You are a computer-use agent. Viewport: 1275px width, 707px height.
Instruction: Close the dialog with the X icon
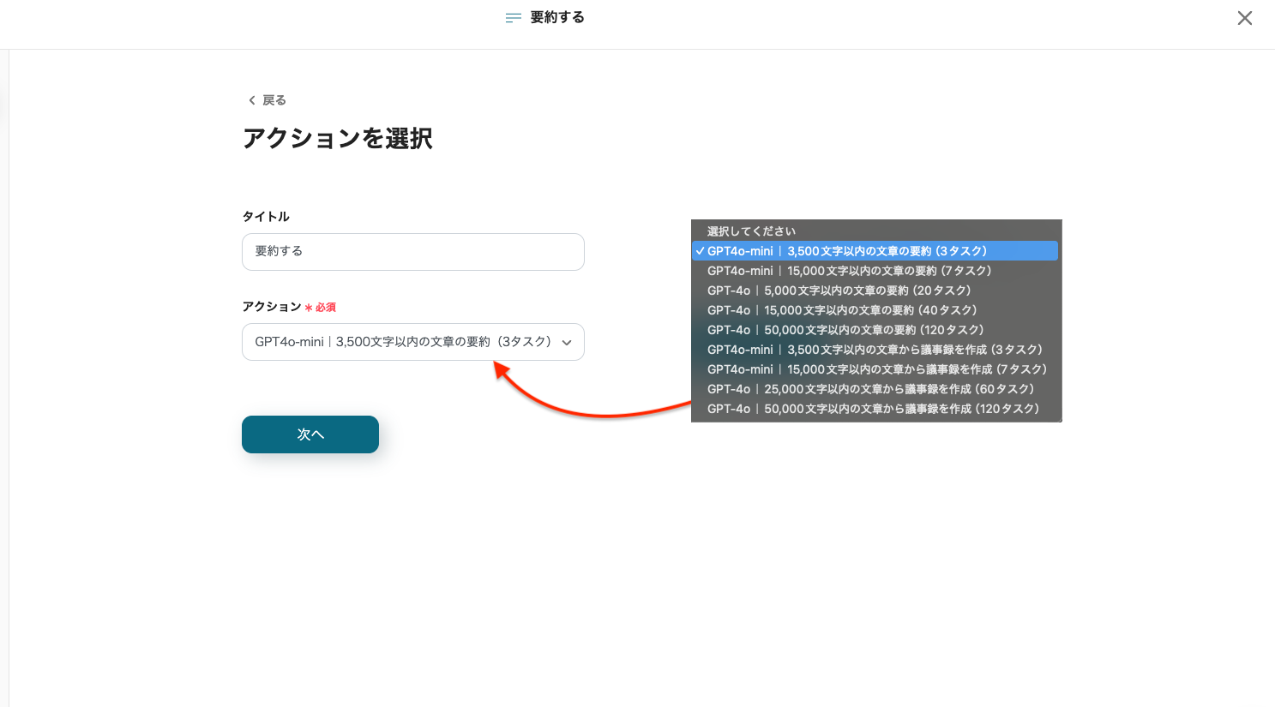click(1244, 18)
